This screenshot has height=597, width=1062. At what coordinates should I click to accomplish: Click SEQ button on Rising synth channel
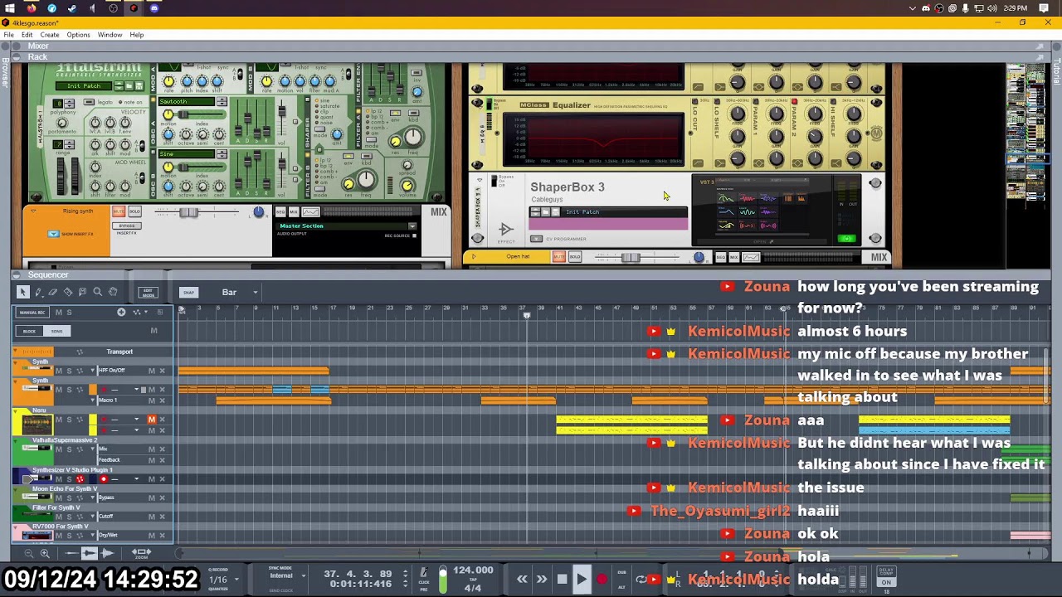point(280,212)
